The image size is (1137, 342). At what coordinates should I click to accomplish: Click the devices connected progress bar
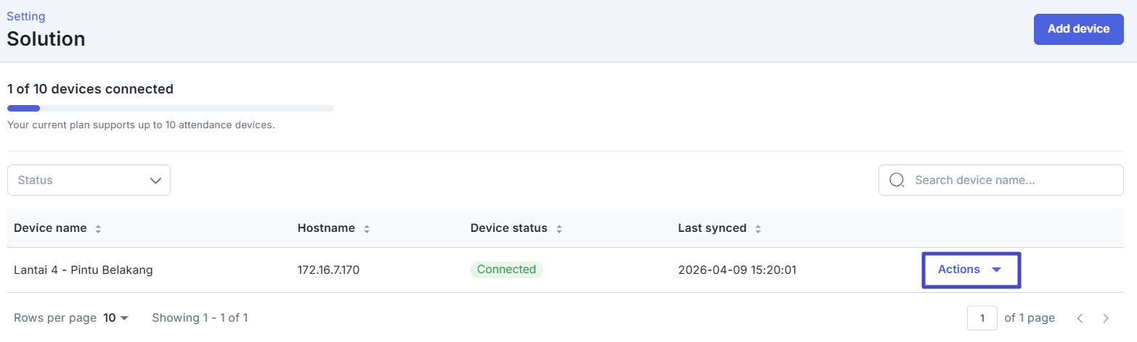[x=170, y=109]
